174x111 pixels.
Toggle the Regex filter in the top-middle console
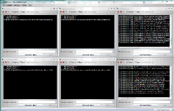point(80,12)
